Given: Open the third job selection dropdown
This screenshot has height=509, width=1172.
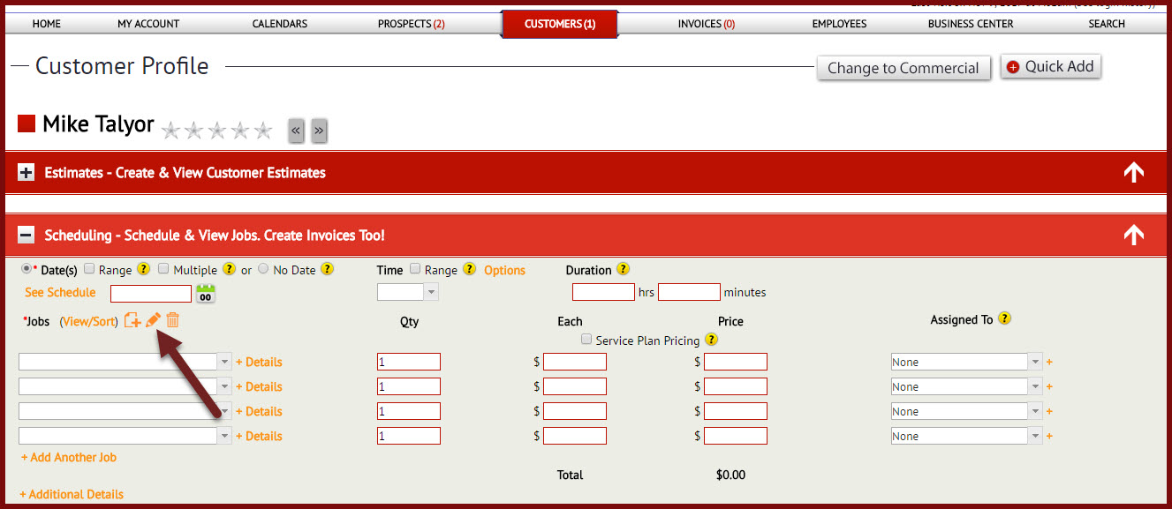Looking at the screenshot, I should tap(125, 411).
